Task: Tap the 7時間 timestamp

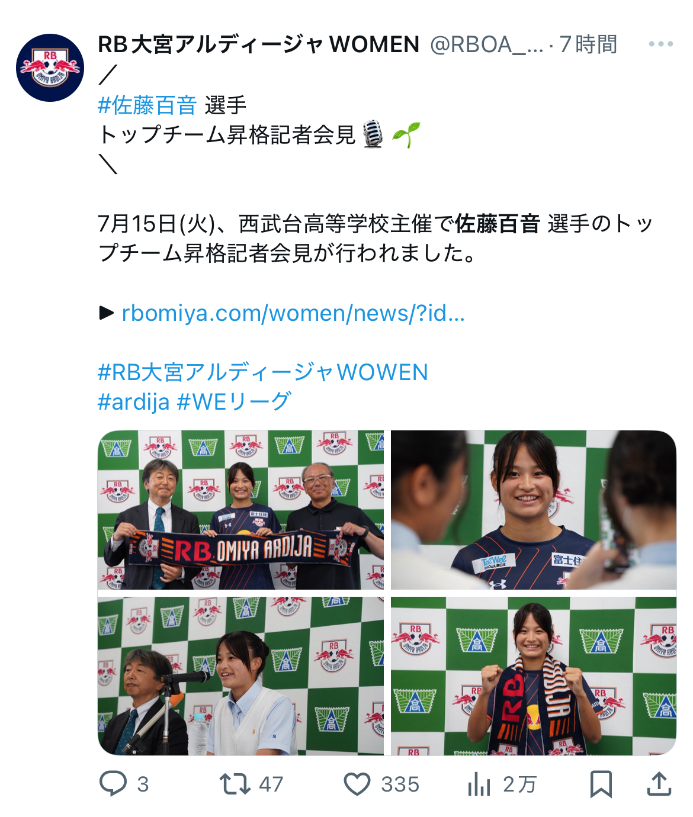Action: point(588,44)
